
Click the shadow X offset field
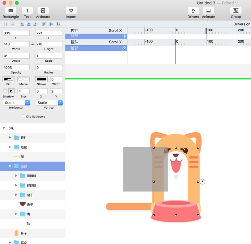pos(41,91)
